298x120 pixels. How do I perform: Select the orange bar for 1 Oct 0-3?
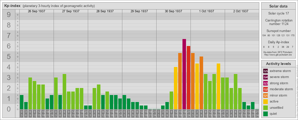pos(193,81)
